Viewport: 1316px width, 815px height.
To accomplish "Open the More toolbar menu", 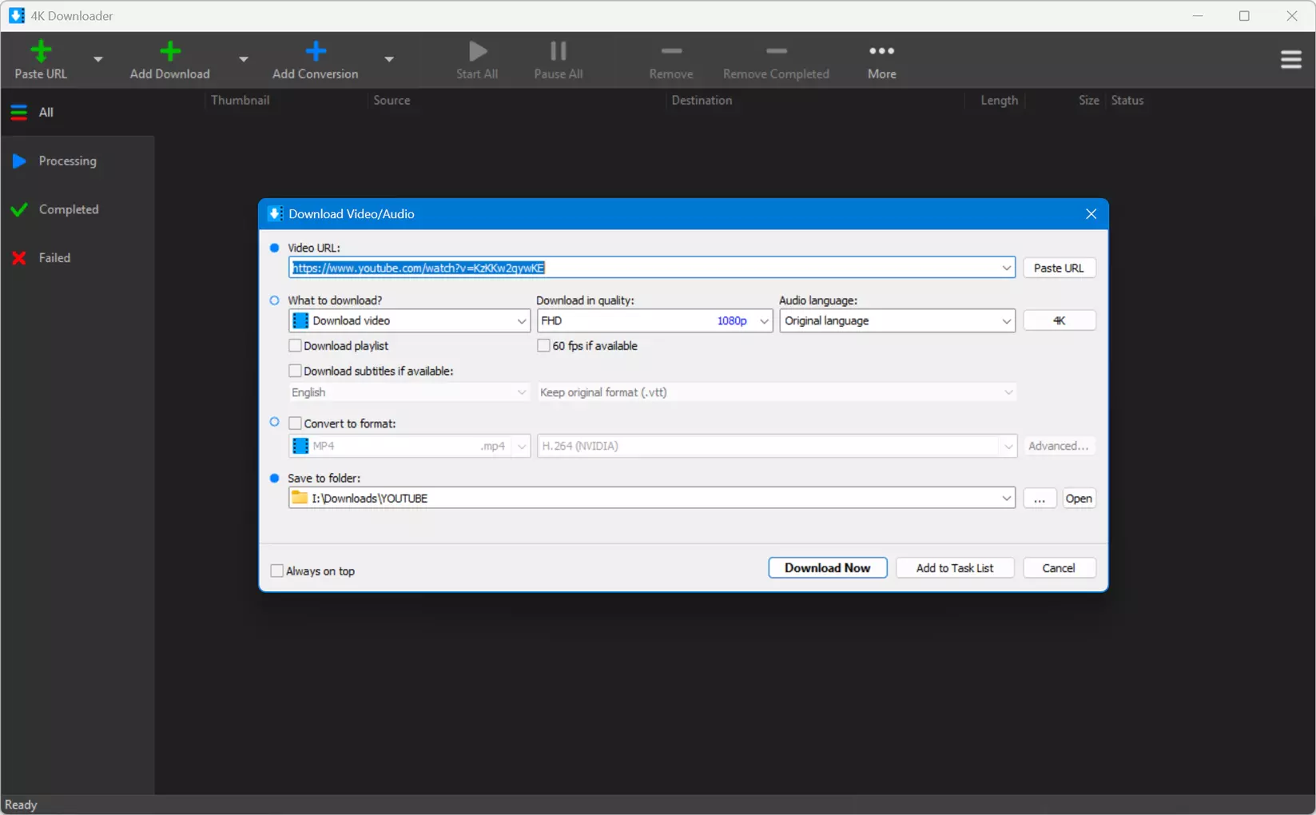I will [882, 60].
